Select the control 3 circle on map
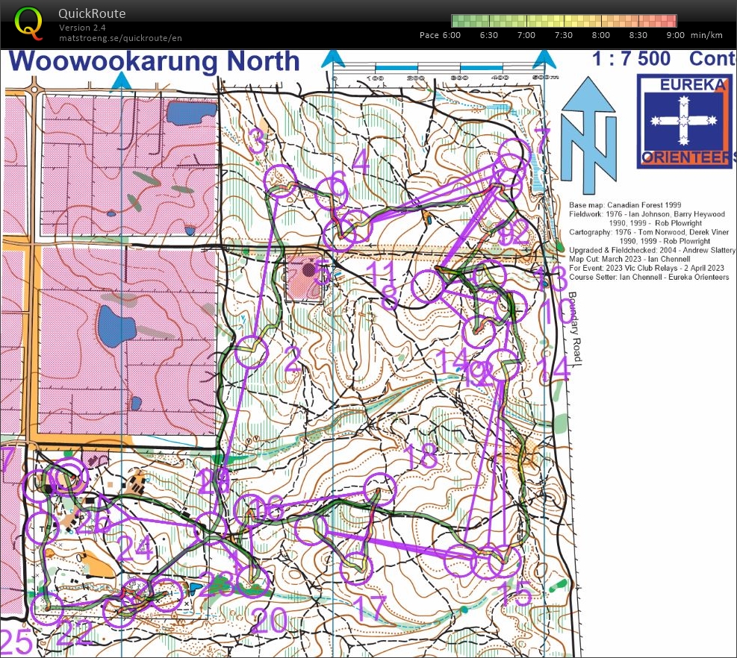The height and width of the screenshot is (658, 737). point(281,179)
